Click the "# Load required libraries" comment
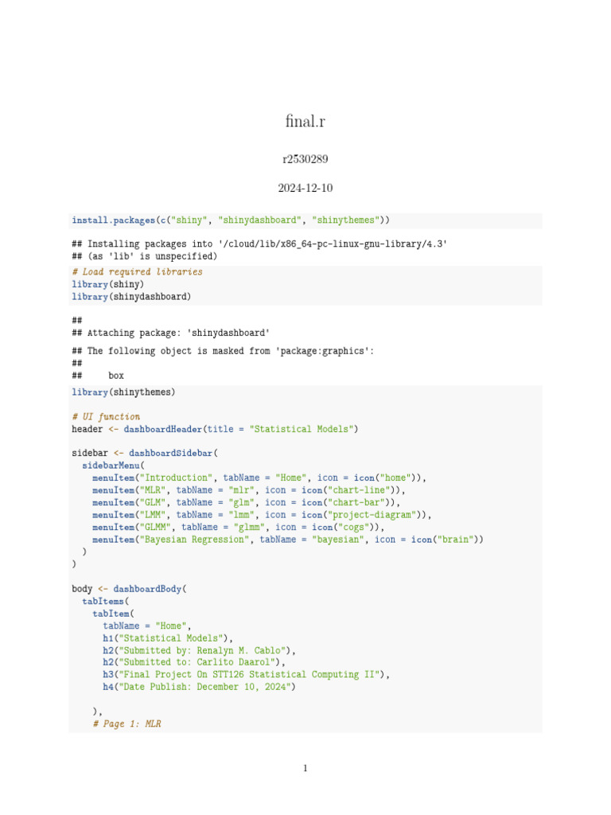 pyautogui.click(x=137, y=271)
